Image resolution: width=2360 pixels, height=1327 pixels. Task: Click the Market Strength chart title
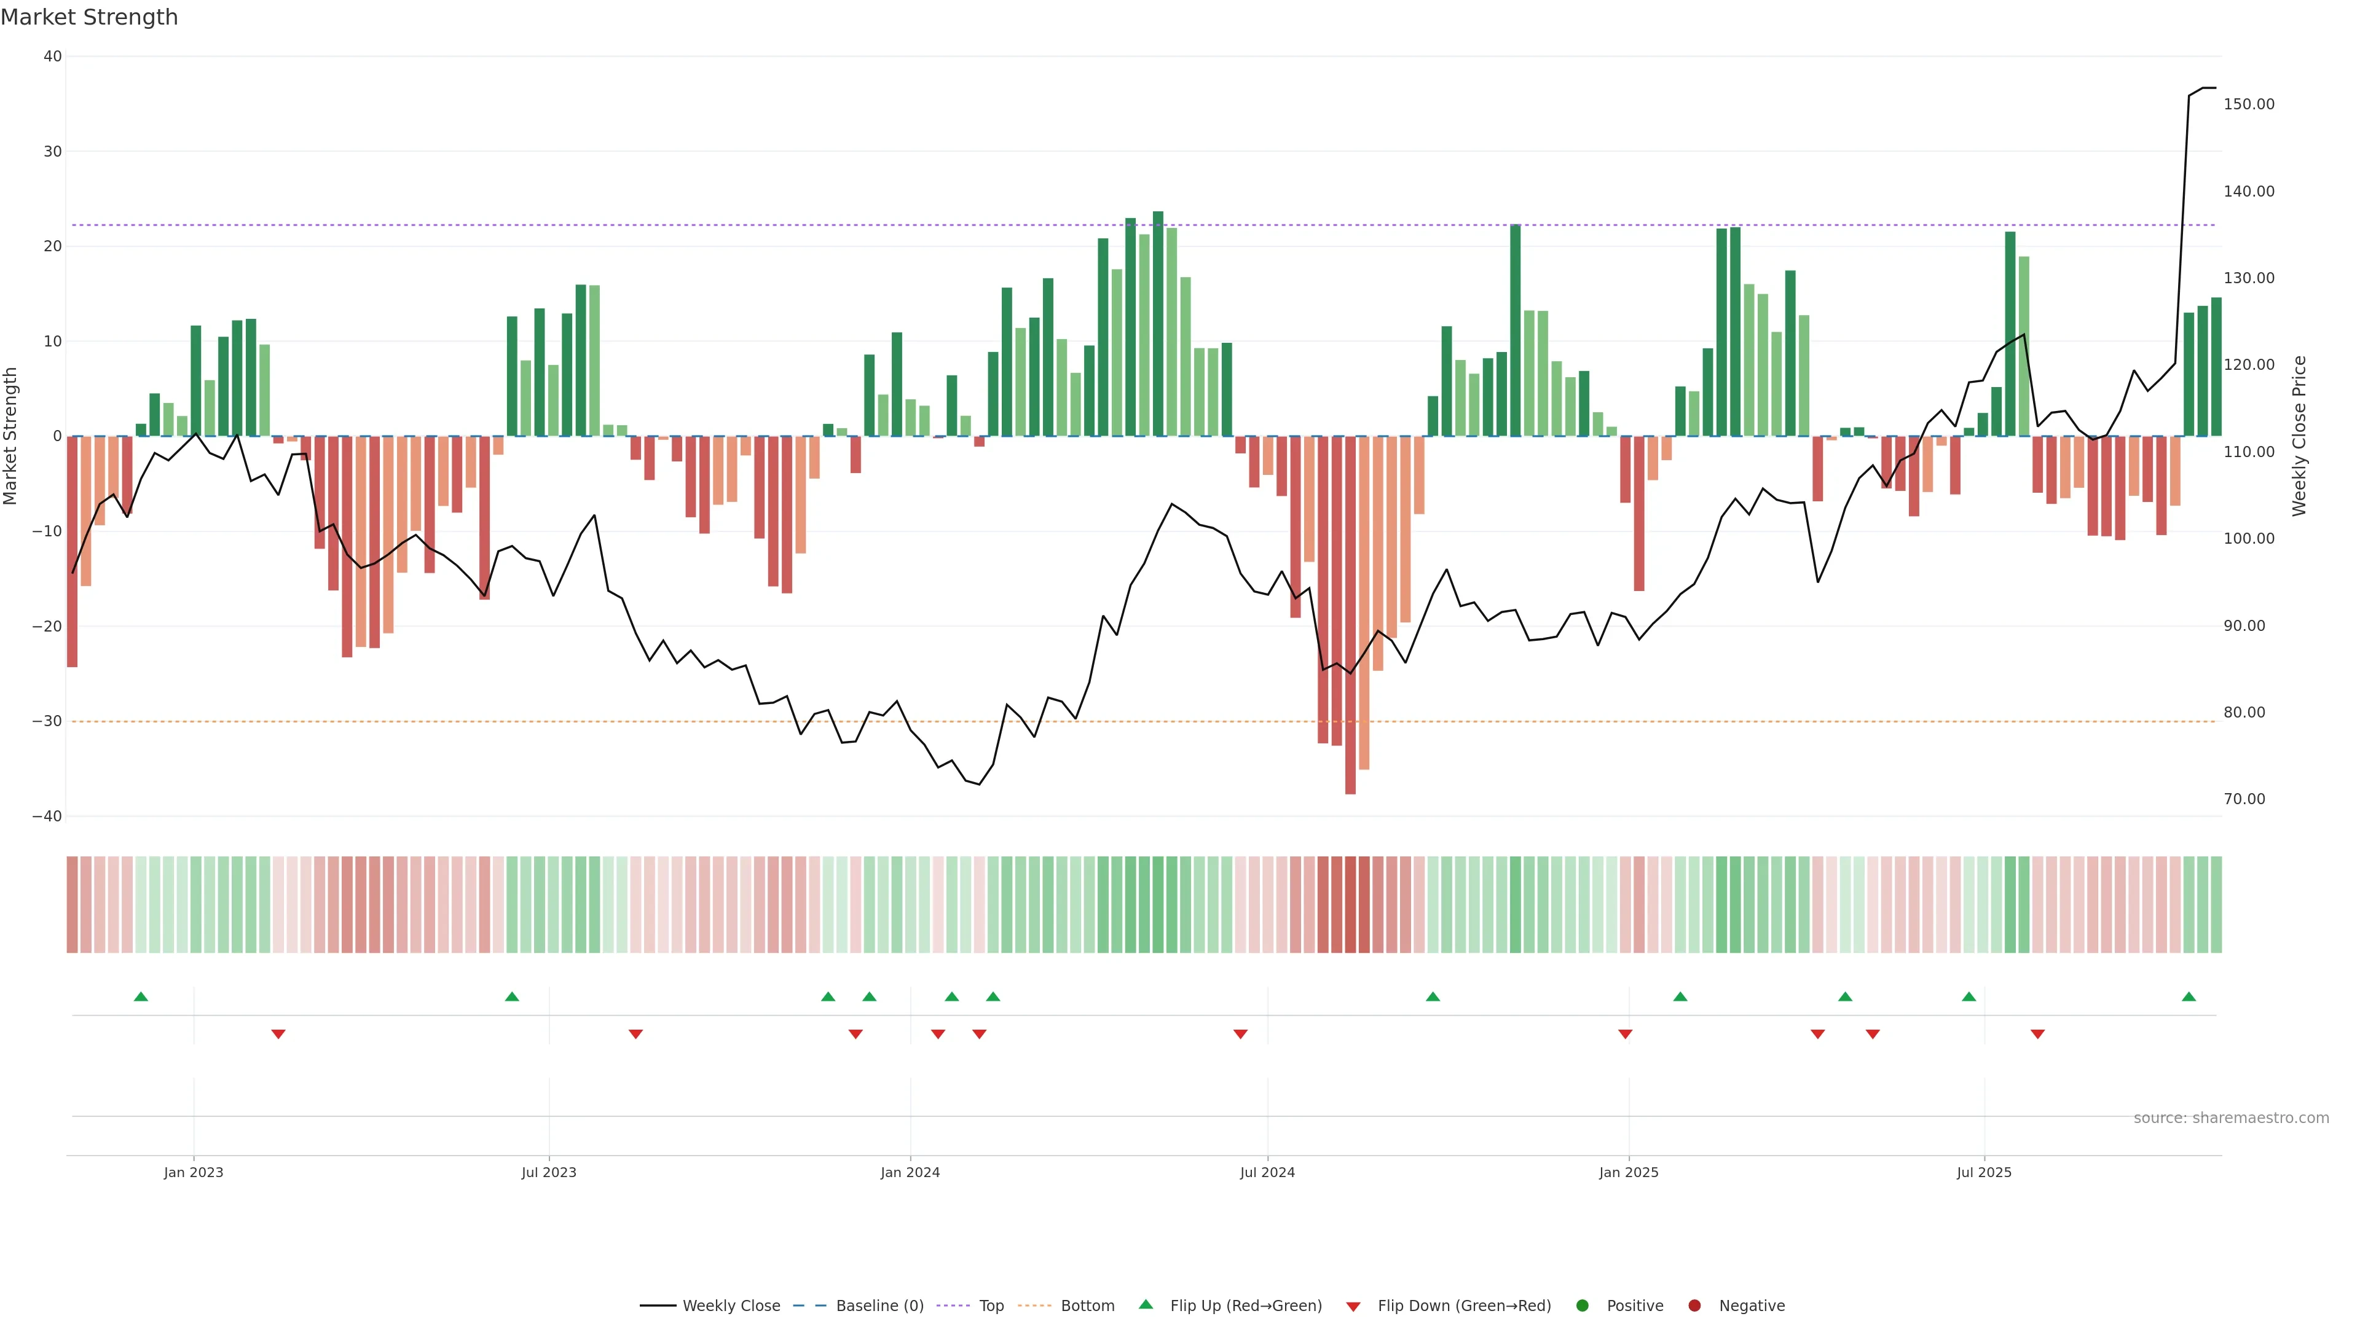click(89, 17)
